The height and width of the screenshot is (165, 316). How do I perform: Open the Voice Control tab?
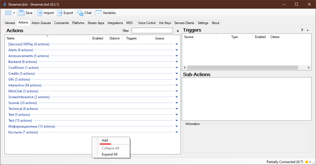147,23
